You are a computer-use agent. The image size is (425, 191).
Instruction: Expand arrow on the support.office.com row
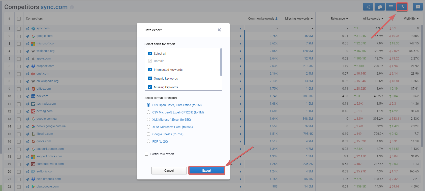[x=241, y=157]
